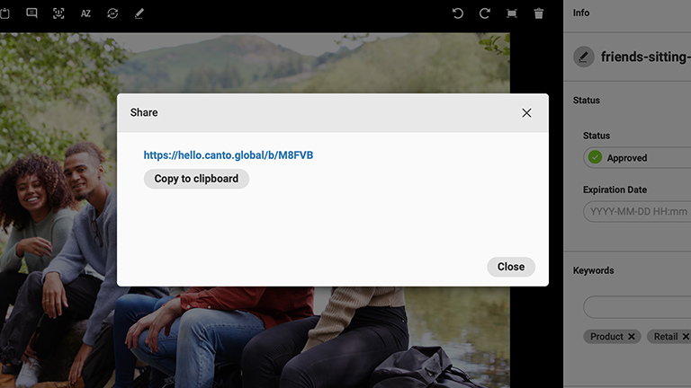Click the AZ rename icon
The image size is (691, 388).
click(x=85, y=13)
